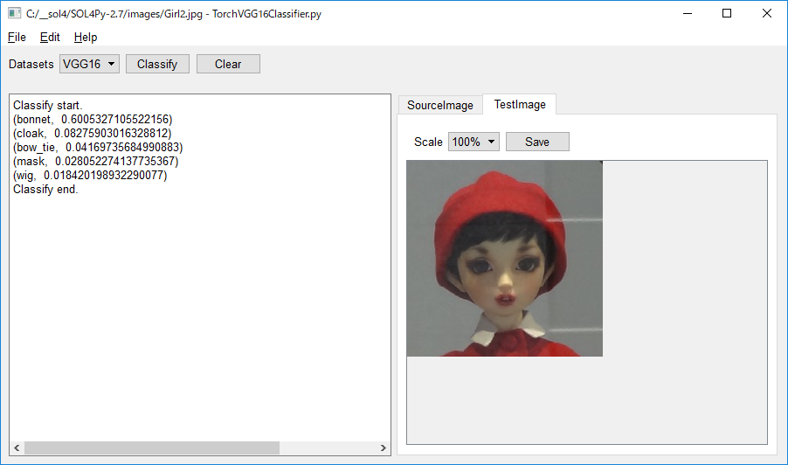Click the Classify button

(157, 64)
